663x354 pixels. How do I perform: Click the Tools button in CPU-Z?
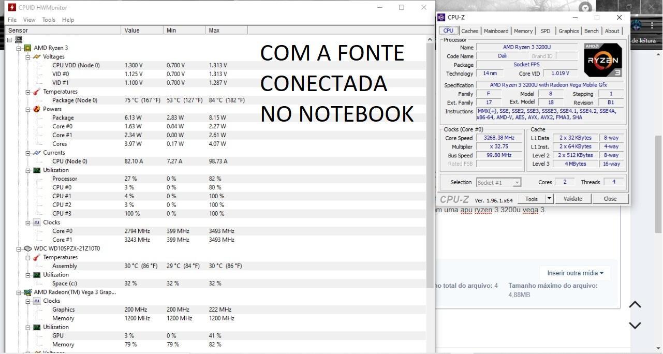pyautogui.click(x=532, y=199)
